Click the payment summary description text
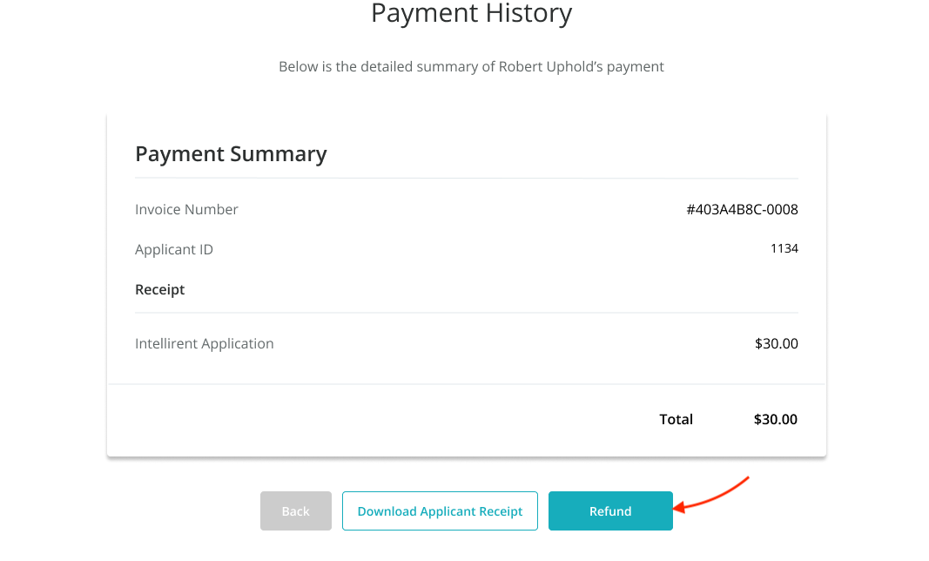929x561 pixels. (471, 66)
